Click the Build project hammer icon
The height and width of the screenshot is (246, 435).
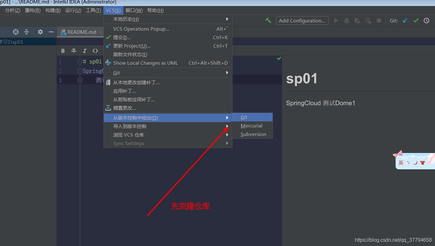[x=268, y=20]
